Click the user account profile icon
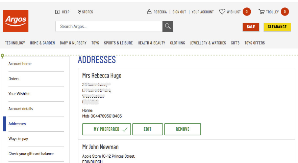This screenshot has width=298, height=163. [x=149, y=12]
